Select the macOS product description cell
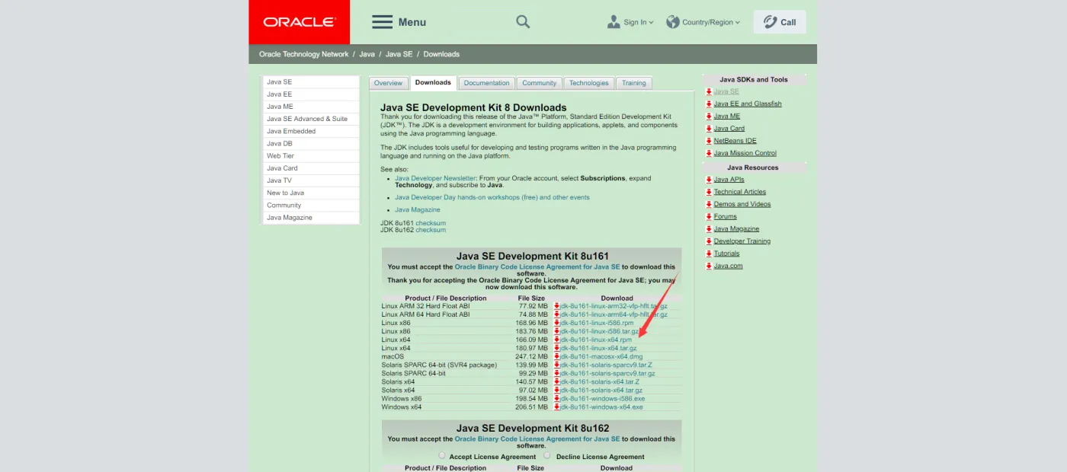 point(393,356)
